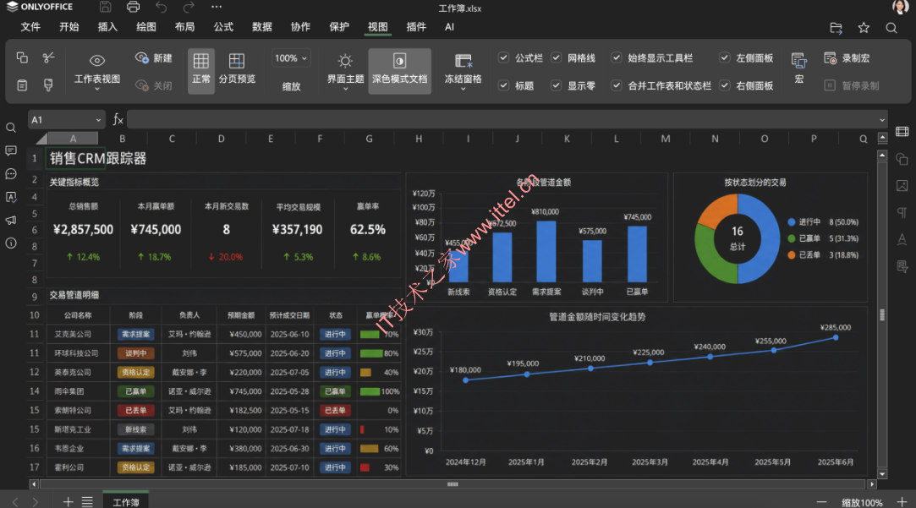Select 分页预览 page break preview
This screenshot has height=508, width=916.
coord(237,69)
